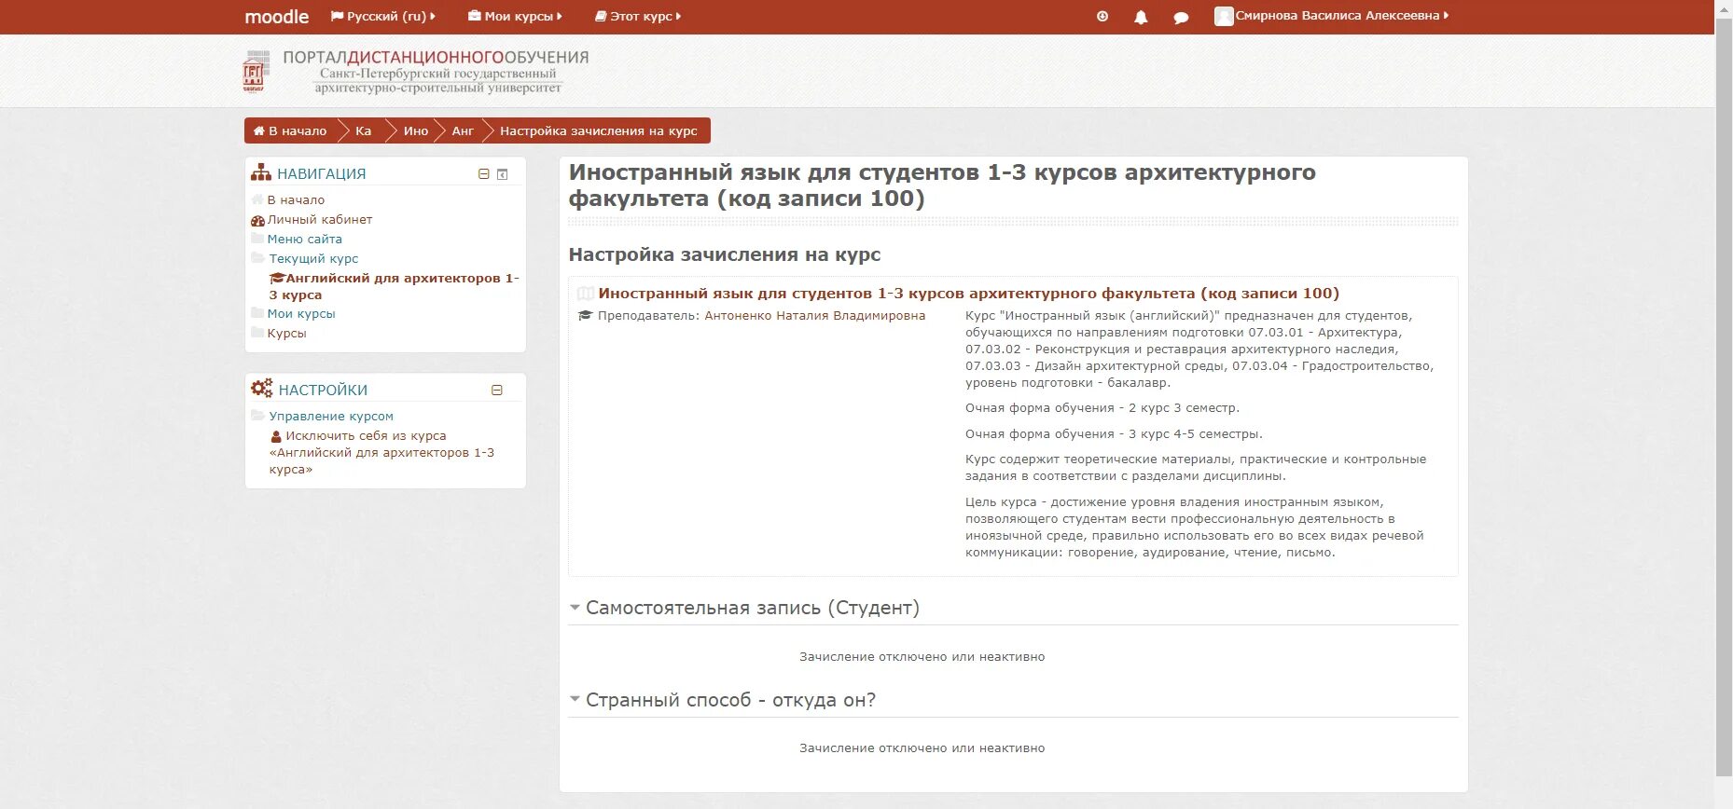Image resolution: width=1733 pixels, height=809 pixels.
Task: Expand Курсы in navigation tree
Action: [x=286, y=333]
